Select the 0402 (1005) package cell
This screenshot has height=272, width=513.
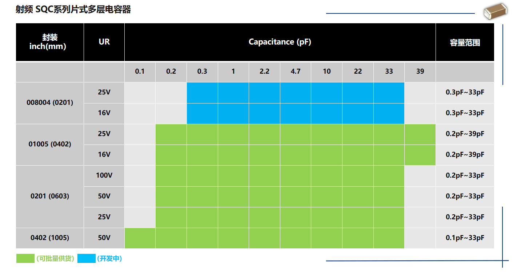pyautogui.click(x=50, y=238)
